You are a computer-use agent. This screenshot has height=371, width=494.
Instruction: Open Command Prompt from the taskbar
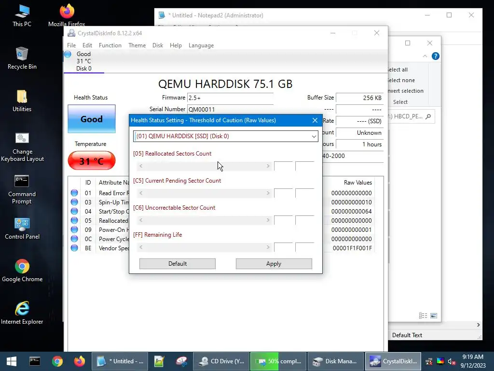click(35, 361)
